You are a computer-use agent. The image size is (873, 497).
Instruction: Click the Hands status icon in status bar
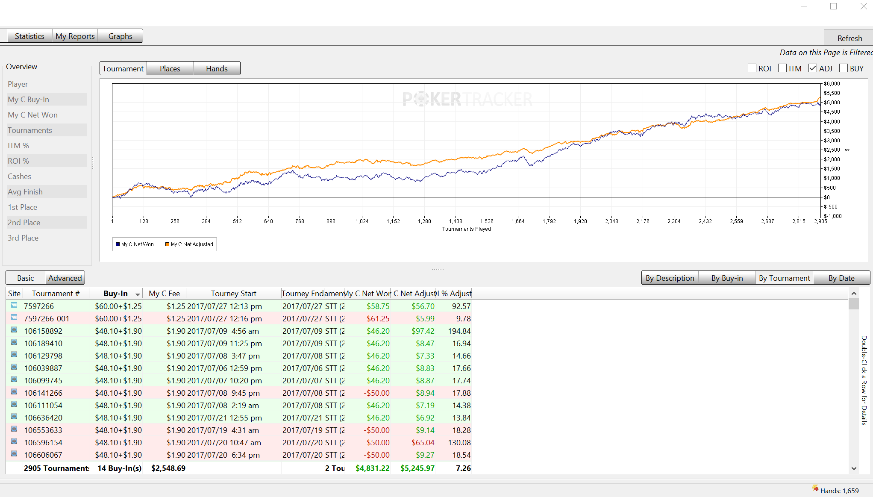pos(815,488)
